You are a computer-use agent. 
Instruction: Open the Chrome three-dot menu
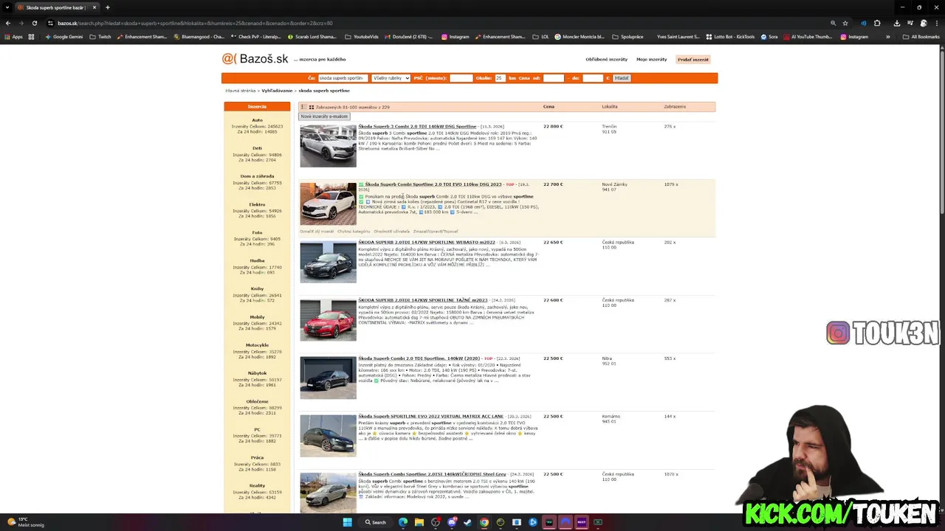click(x=937, y=23)
